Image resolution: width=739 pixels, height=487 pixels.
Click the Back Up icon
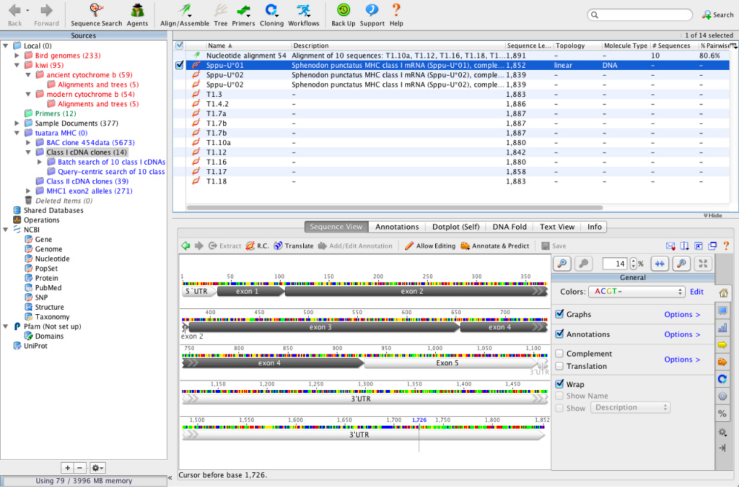343,15
